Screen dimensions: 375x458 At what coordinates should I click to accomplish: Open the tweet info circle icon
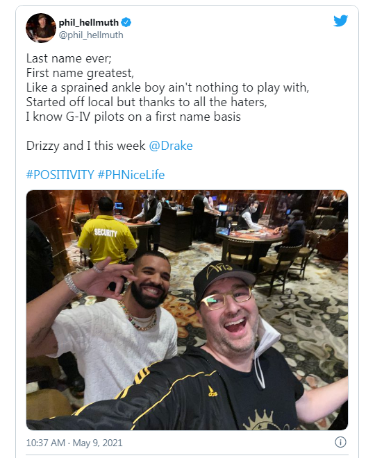[x=340, y=442]
